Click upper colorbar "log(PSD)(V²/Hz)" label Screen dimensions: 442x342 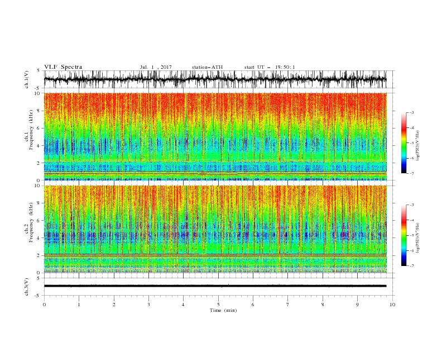pyautogui.click(x=418, y=146)
